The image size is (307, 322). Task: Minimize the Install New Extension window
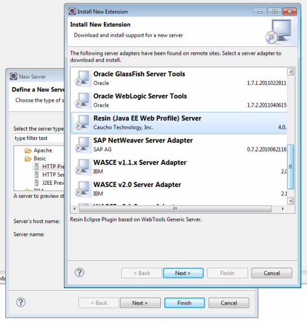point(260,12)
